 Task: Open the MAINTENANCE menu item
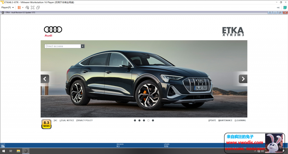[225, 120]
